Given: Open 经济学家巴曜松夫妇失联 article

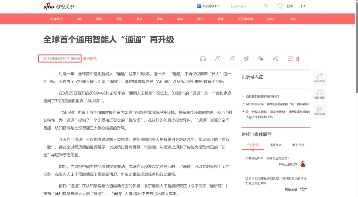Looking at the screenshot, I should (276, 181).
